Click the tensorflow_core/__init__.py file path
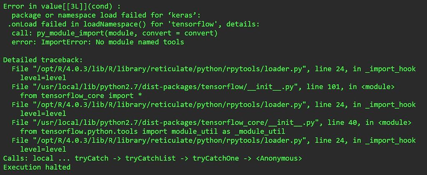The height and width of the screenshot is (175, 427). [x=175, y=123]
